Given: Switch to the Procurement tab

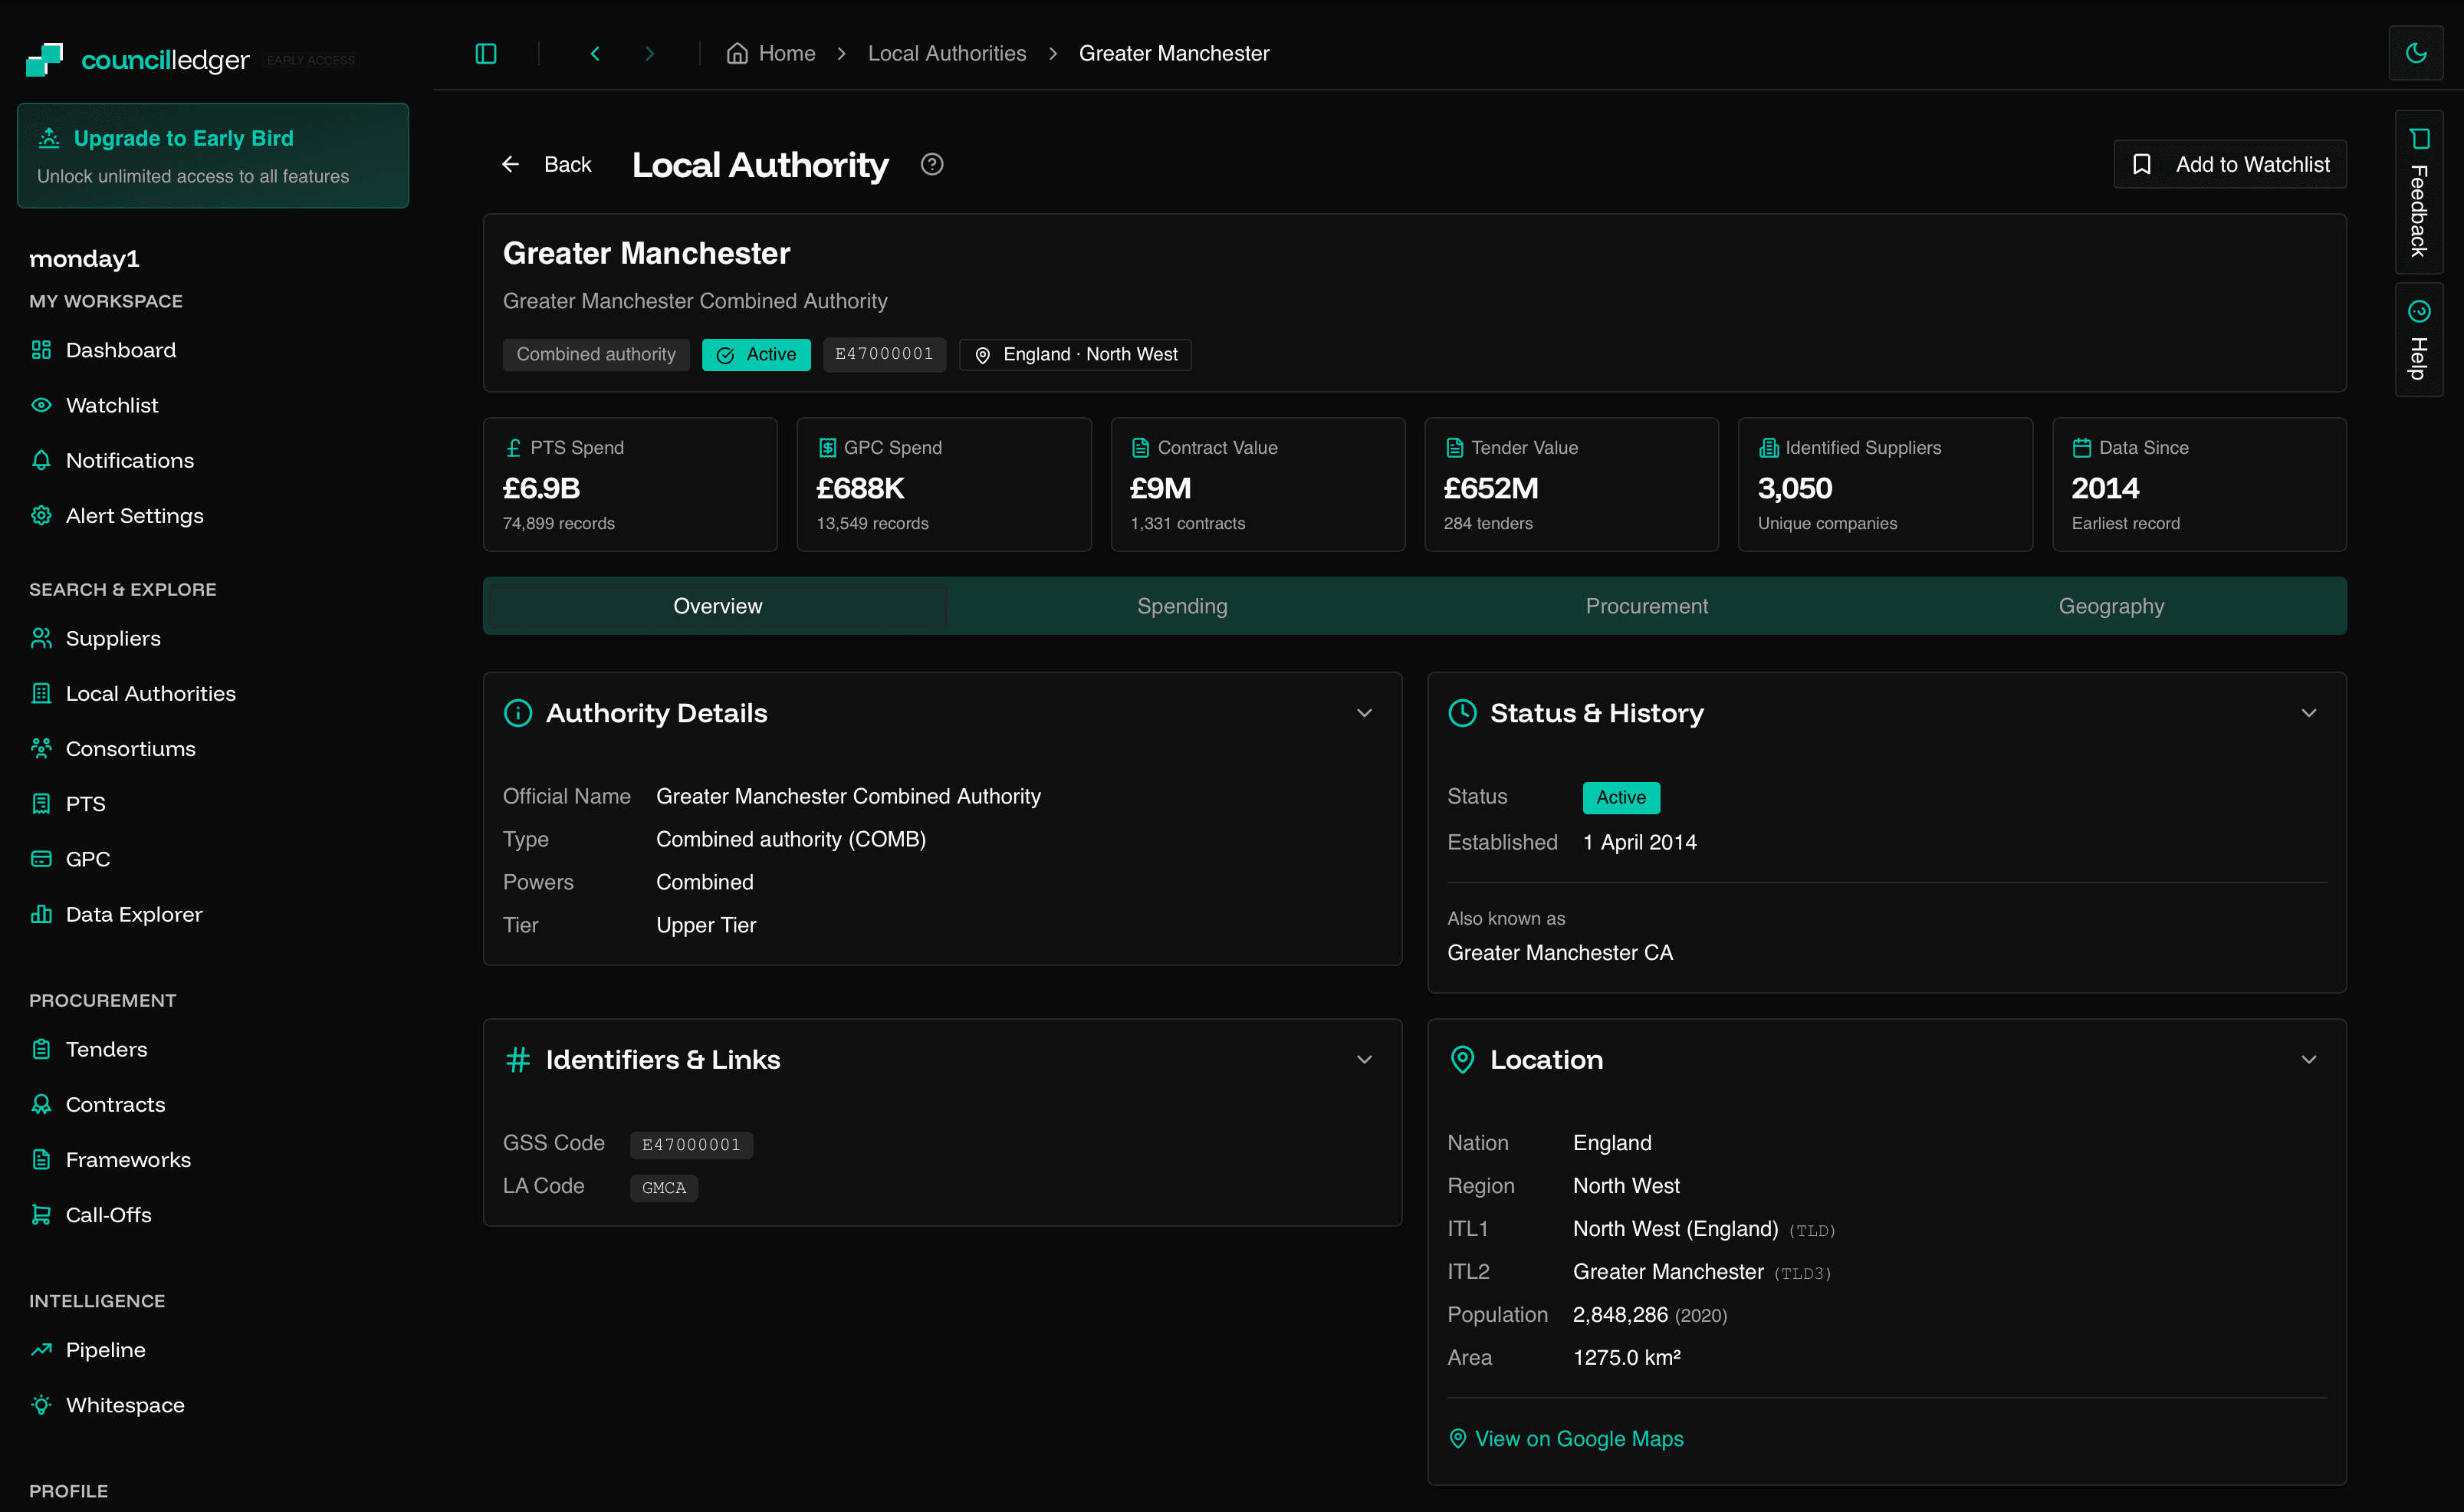Looking at the screenshot, I should (x=1647, y=606).
